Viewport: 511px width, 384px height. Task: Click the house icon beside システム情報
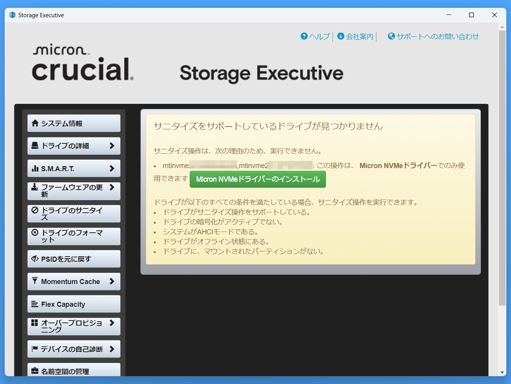(35, 123)
